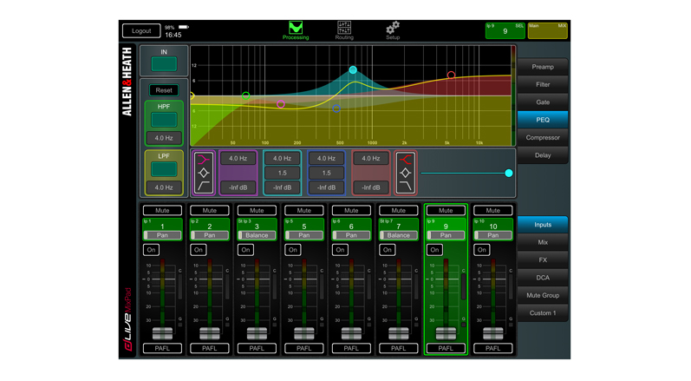Edit the red band -Inf dB gain

click(371, 187)
